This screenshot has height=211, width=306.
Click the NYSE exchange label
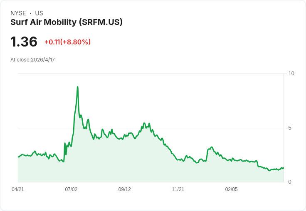pos(18,13)
